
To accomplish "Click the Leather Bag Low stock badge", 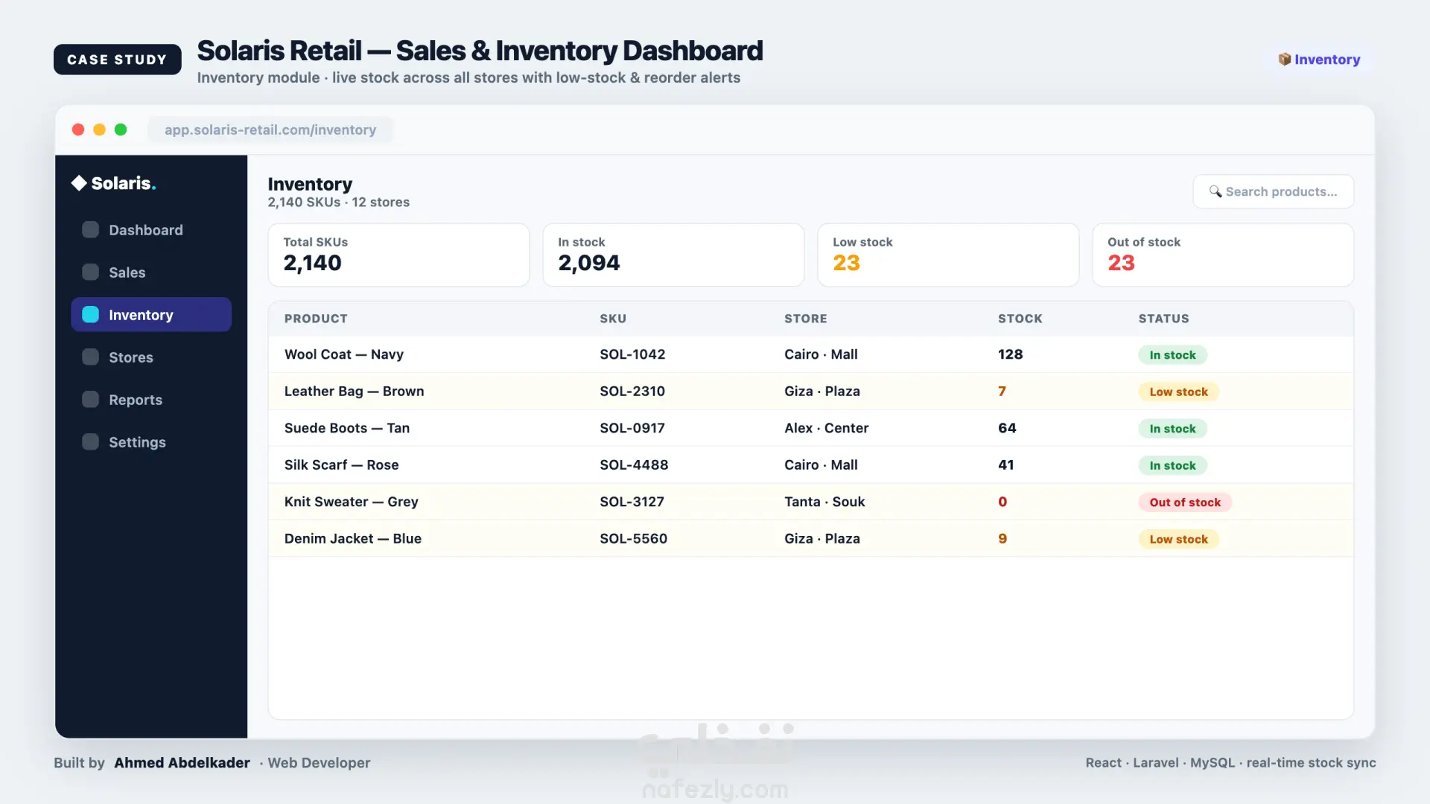I will coord(1178,392).
